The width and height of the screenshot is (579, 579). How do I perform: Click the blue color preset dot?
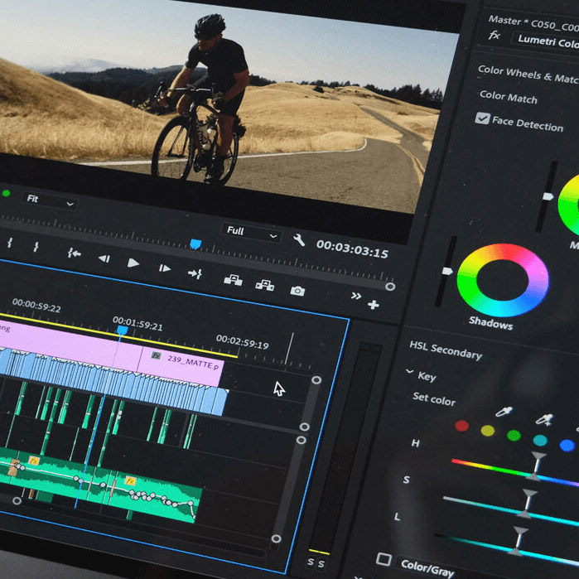567,446
